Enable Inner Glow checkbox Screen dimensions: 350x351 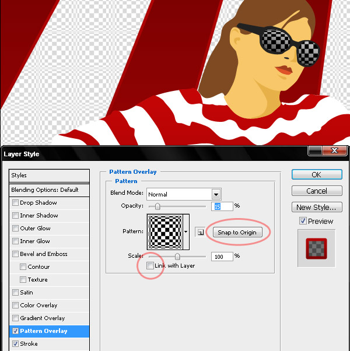coord(15,241)
